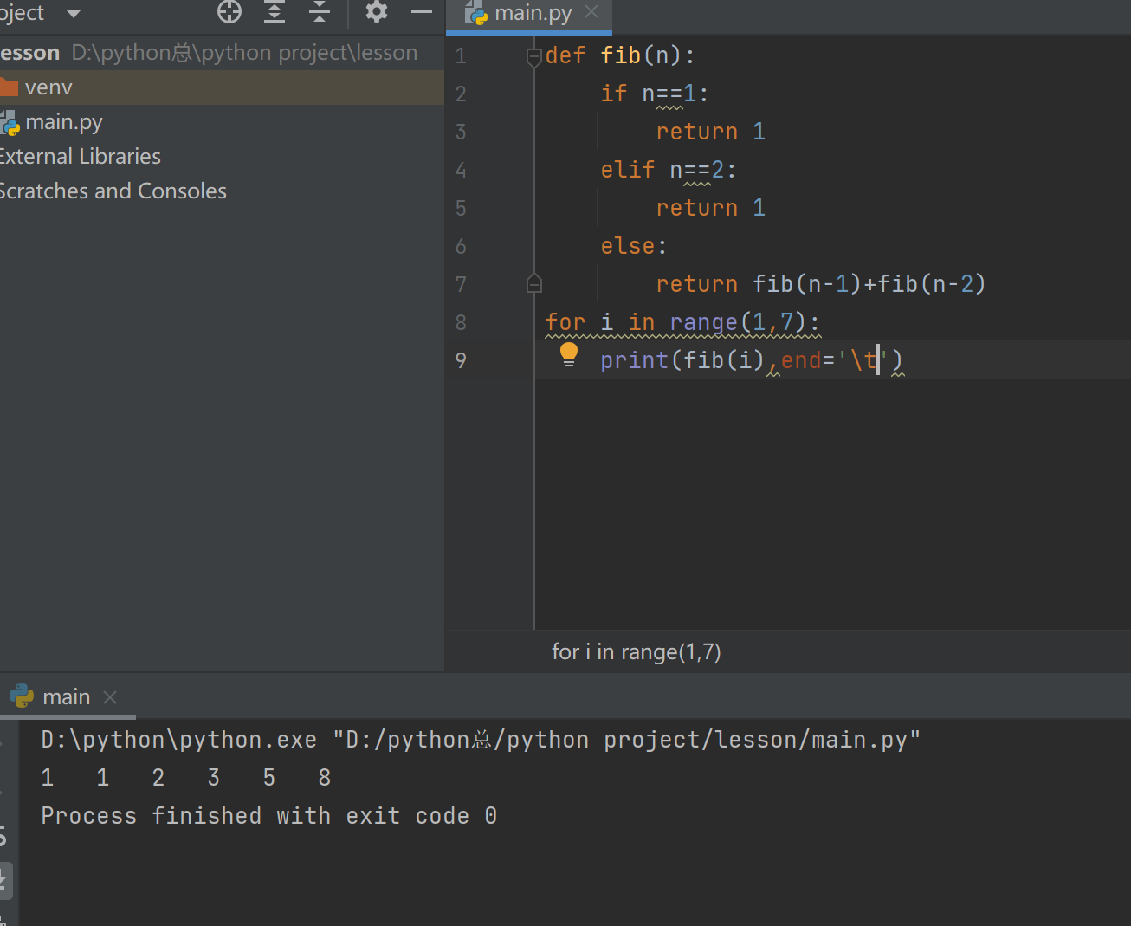1131x926 pixels.
Task: Hide the Project panel with minus icon
Action: click(x=422, y=12)
